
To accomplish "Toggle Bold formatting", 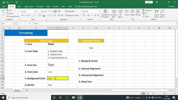I will point(22,16).
